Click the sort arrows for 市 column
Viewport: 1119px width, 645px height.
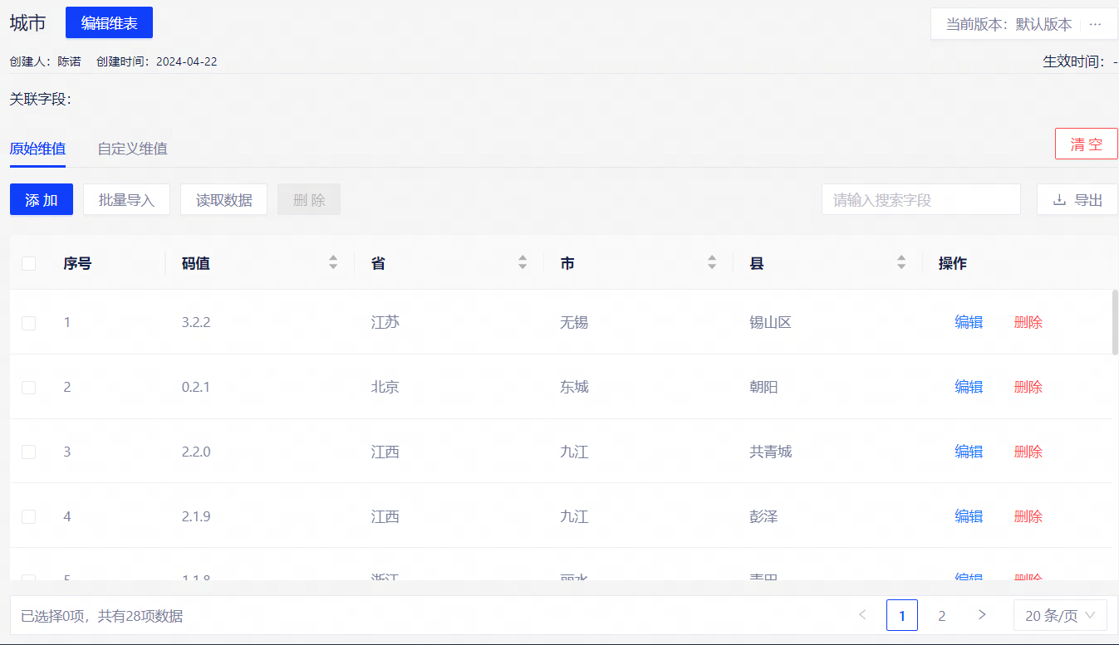pyautogui.click(x=712, y=263)
